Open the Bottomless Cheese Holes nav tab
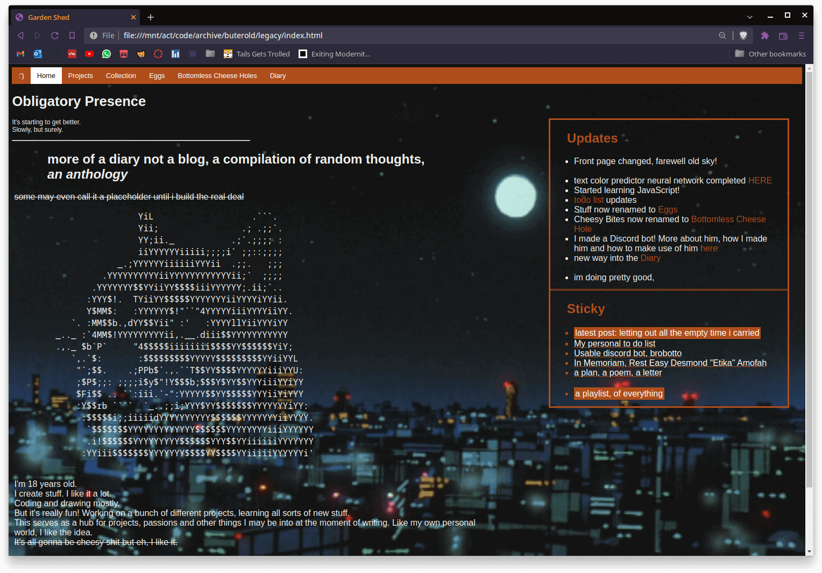822x573 pixels. 217,76
